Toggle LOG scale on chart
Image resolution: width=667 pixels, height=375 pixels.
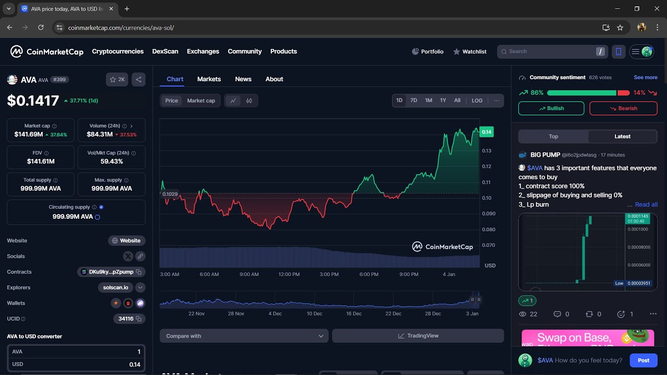(x=477, y=101)
